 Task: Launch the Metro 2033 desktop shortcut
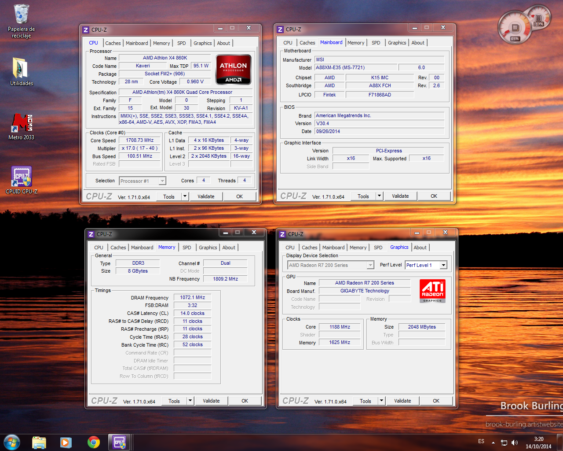point(21,127)
